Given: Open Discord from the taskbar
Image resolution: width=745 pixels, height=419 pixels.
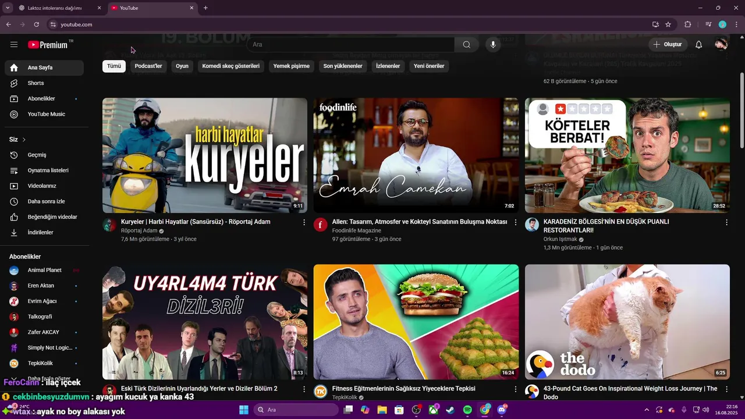Looking at the screenshot, I should coord(502,410).
